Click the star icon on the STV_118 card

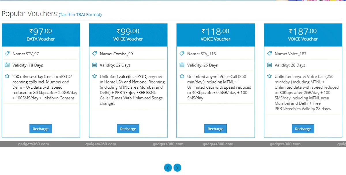[x=183, y=76]
